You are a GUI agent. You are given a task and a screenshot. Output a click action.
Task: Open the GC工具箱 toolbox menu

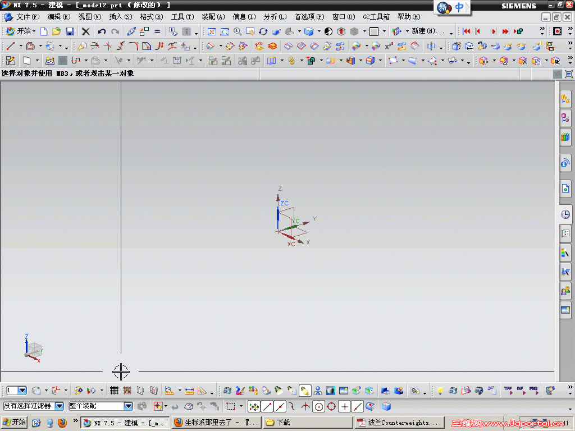[x=376, y=17]
